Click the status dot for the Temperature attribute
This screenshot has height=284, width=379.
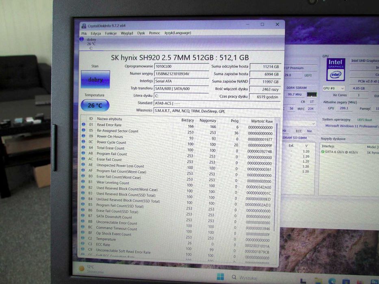83,238
